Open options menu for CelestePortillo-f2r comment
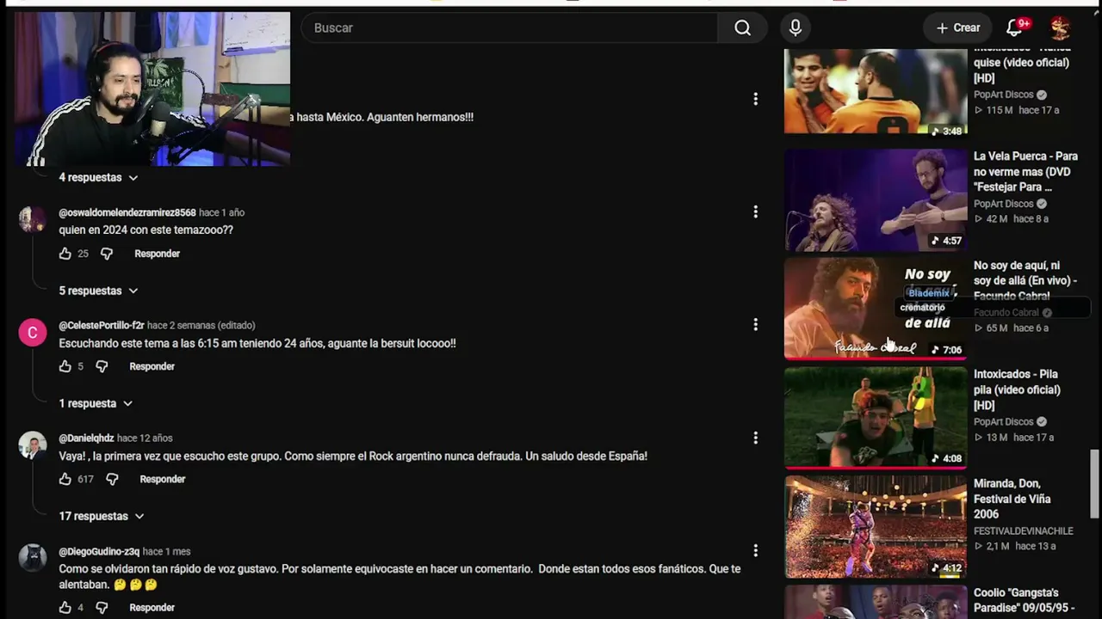Viewport: 1102px width, 619px height. click(755, 324)
